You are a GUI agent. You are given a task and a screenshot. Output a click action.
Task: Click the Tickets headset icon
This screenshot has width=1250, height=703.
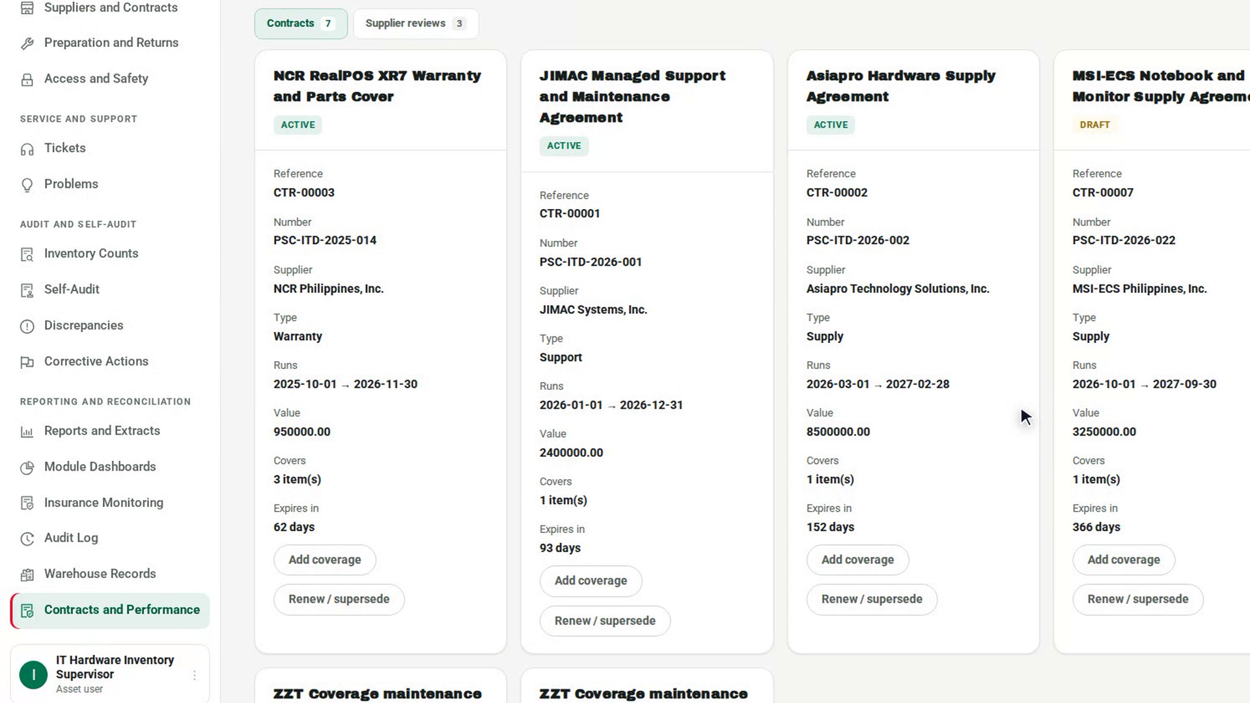pos(27,149)
